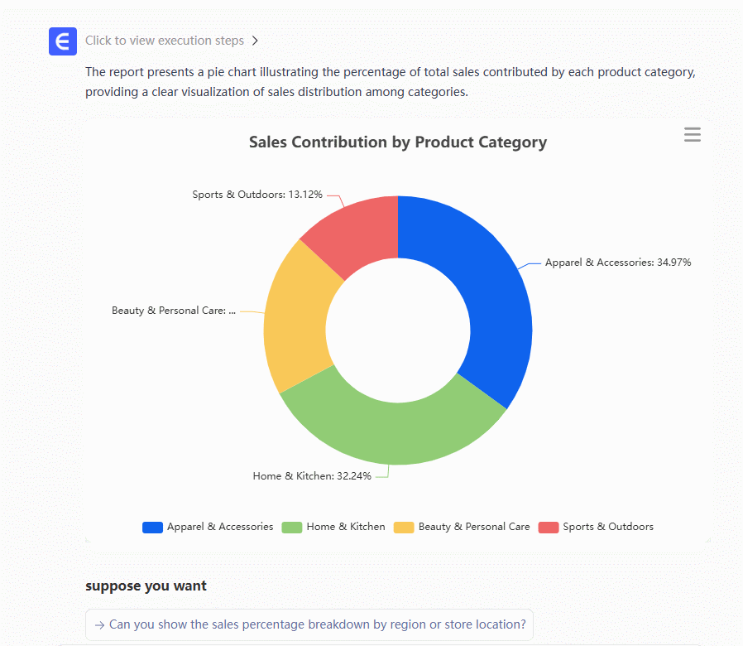This screenshot has width=743, height=646.
Task: Choose the sales breakdown by region suggestion
Action: coord(317,624)
